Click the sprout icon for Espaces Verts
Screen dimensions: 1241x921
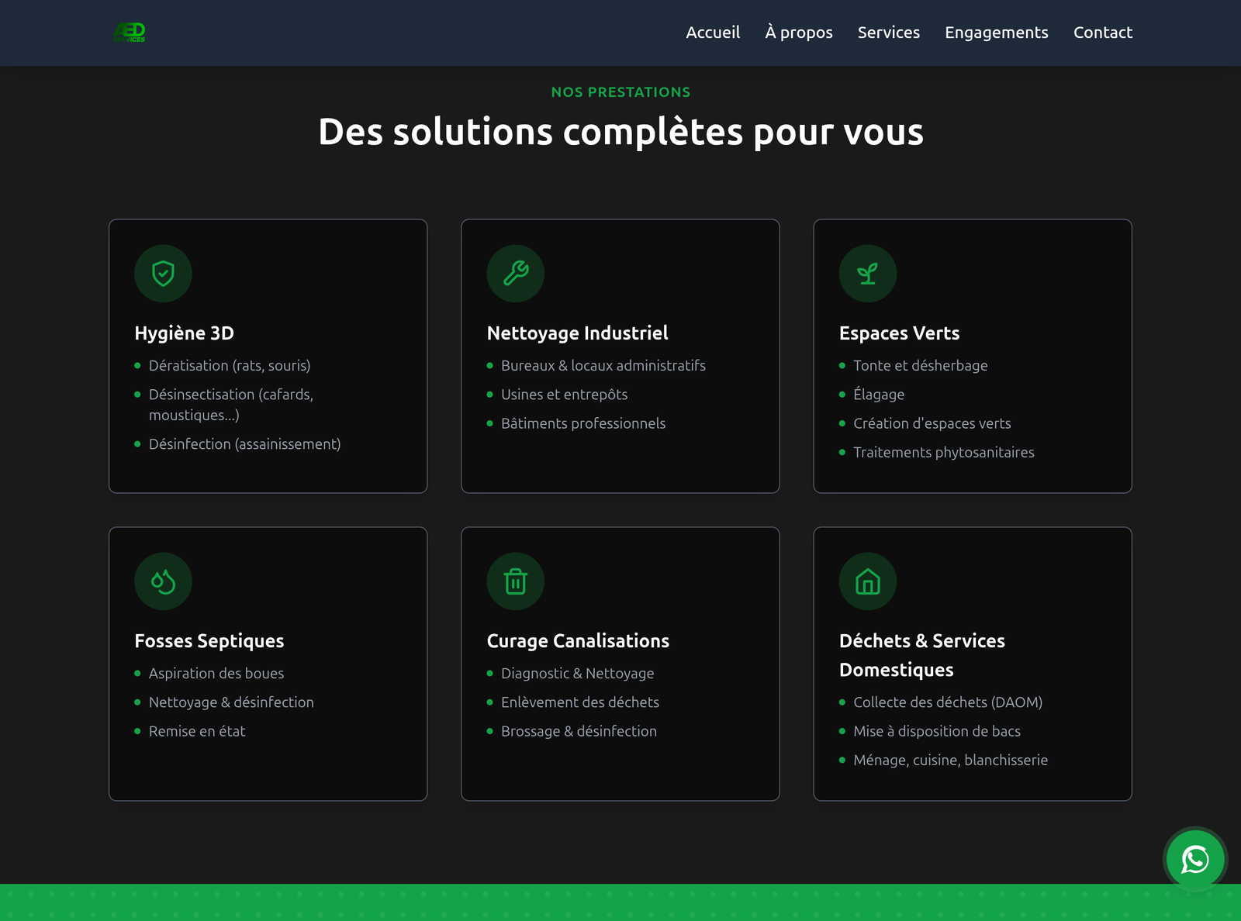click(x=868, y=274)
